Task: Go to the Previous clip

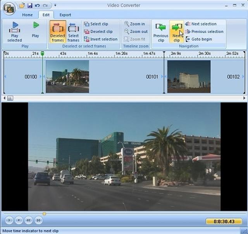Action: pos(161,31)
